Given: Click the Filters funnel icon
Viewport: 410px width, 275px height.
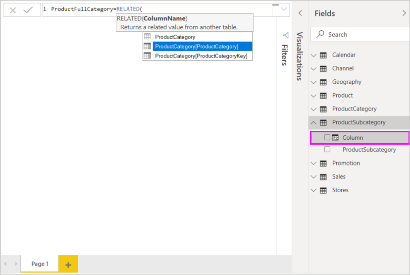Looking at the screenshot, I should coord(286,35).
